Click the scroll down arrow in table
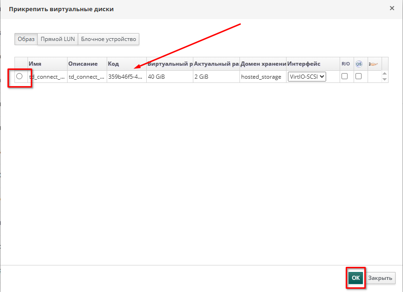Image resolution: width=403 pixels, height=292 pixels. 384,80
